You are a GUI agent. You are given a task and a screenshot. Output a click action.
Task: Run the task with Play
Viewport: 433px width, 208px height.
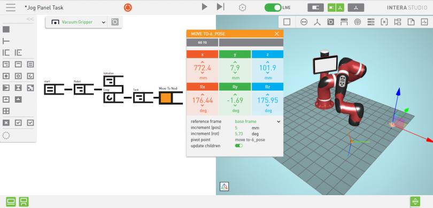click(x=204, y=7)
